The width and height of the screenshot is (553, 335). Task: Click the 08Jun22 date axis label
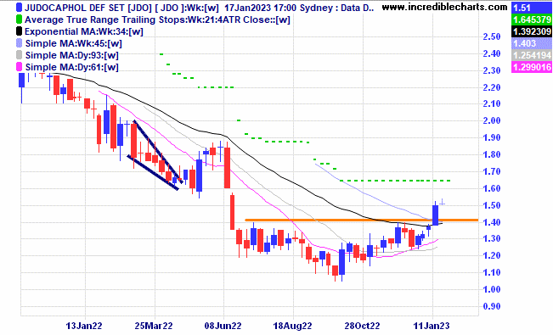tap(223, 326)
